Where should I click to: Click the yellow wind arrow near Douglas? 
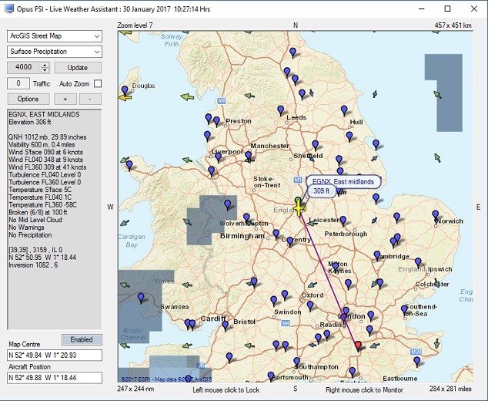(x=125, y=98)
